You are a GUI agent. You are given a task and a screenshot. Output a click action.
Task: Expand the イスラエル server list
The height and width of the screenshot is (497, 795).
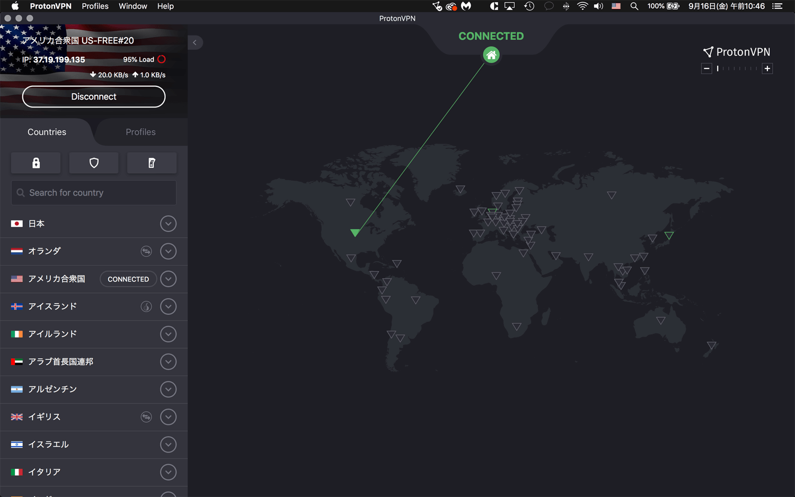click(168, 445)
